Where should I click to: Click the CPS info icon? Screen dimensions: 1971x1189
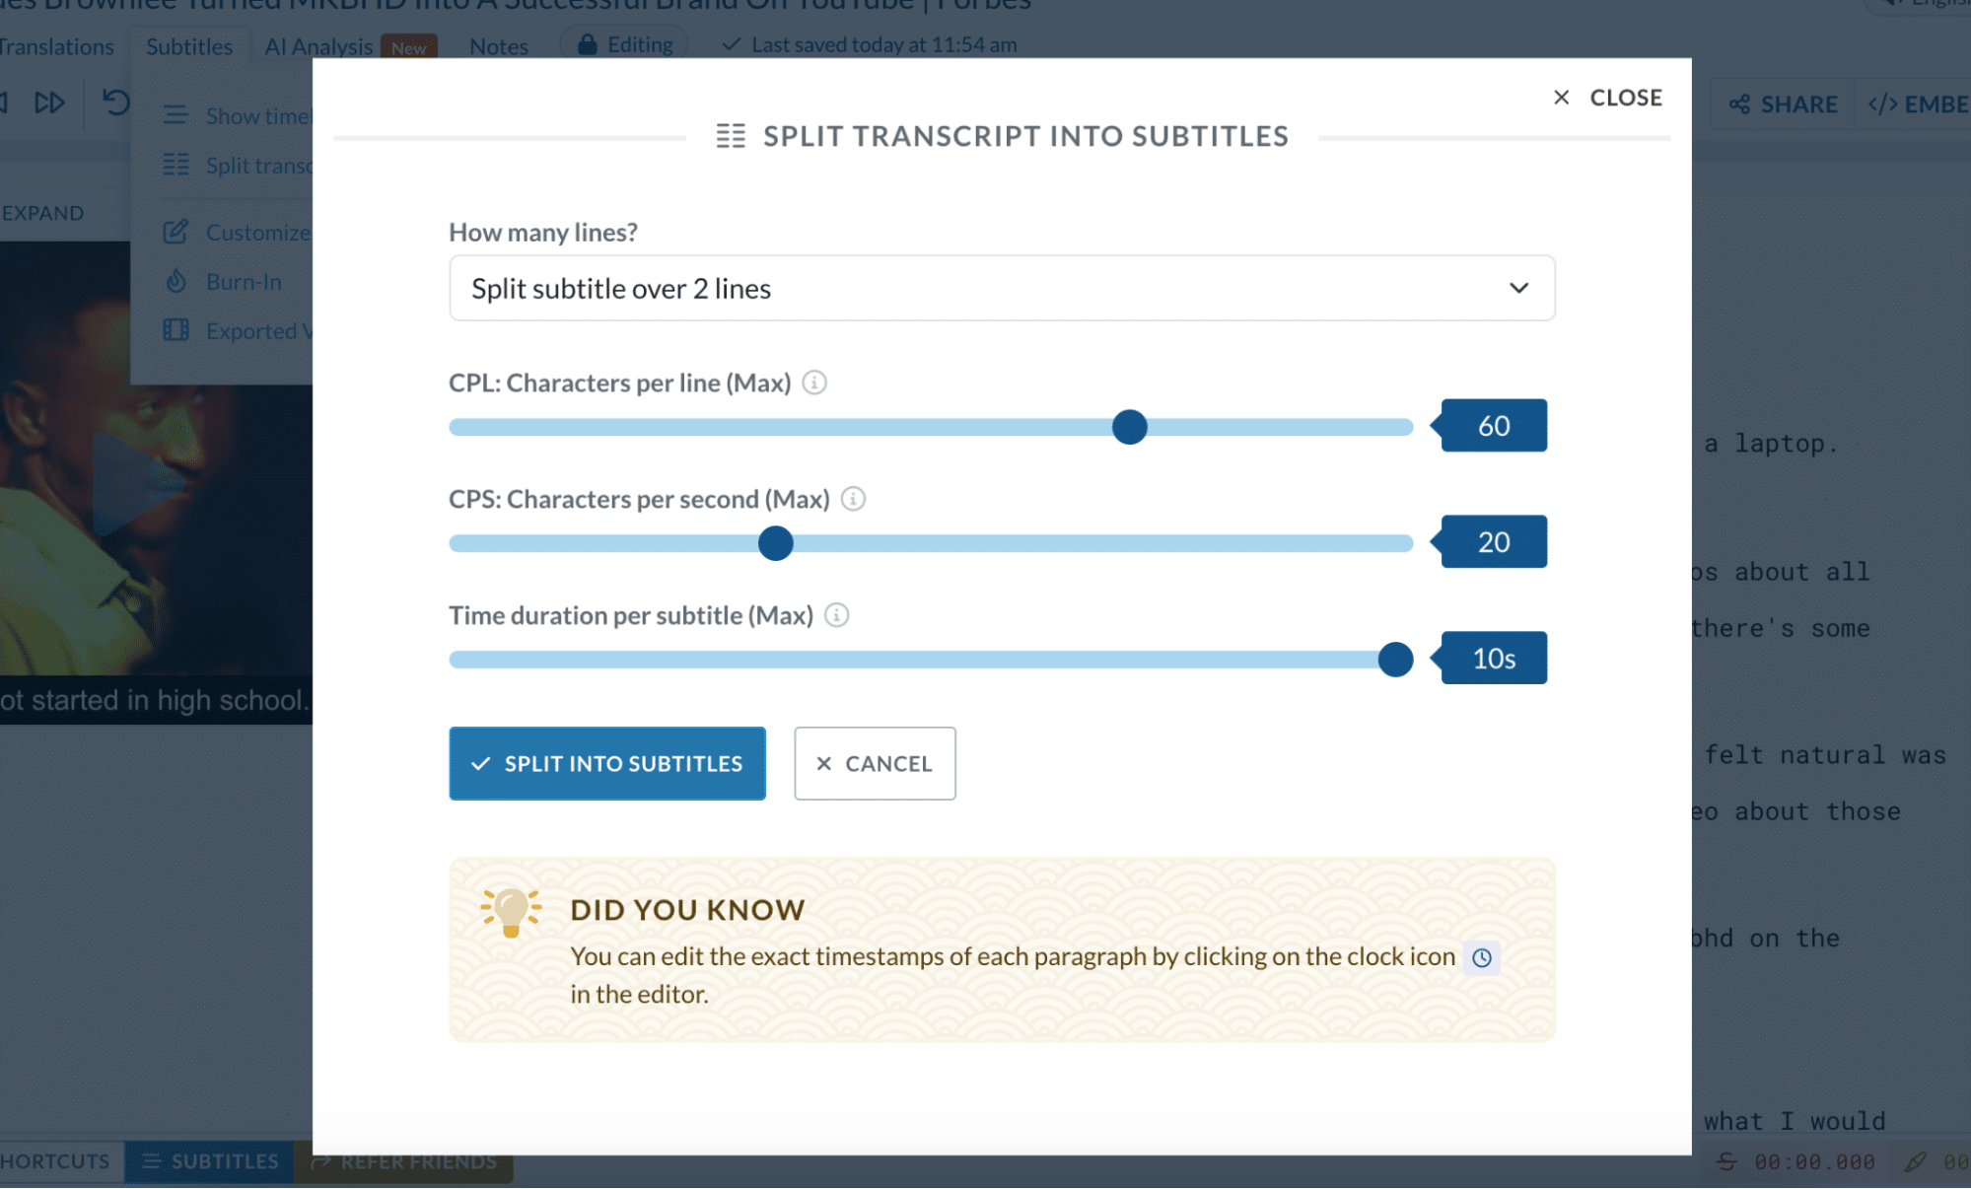pyautogui.click(x=853, y=499)
